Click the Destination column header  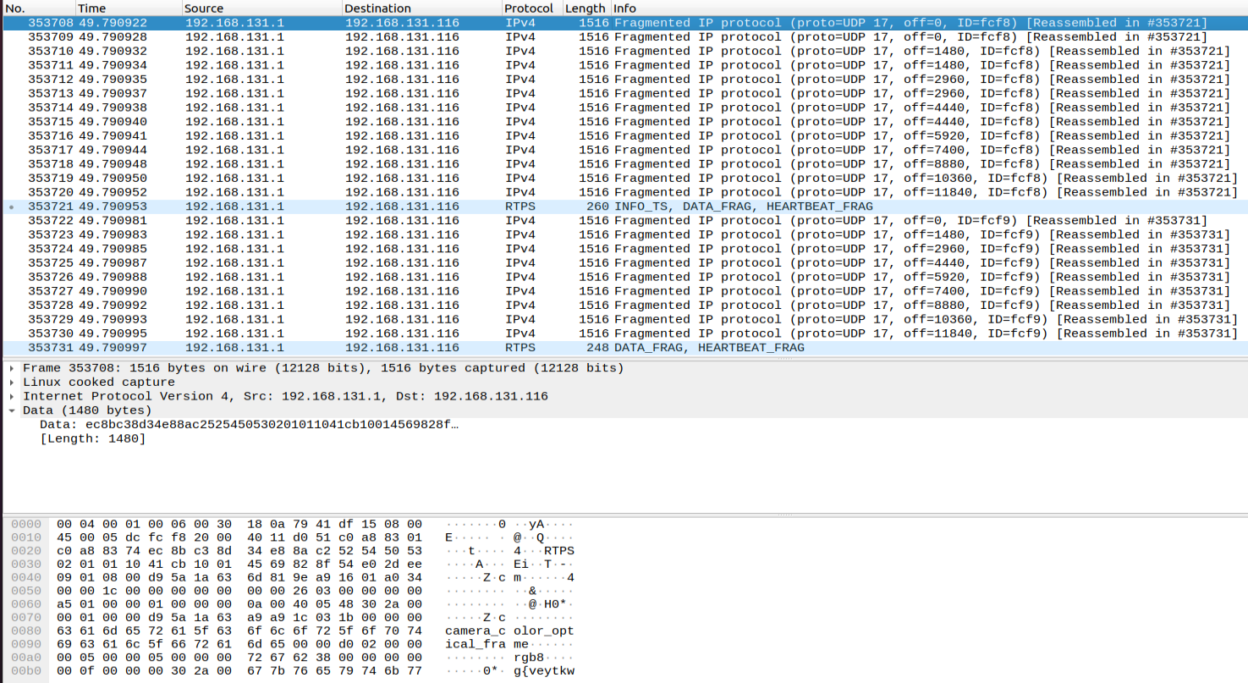[x=421, y=8]
